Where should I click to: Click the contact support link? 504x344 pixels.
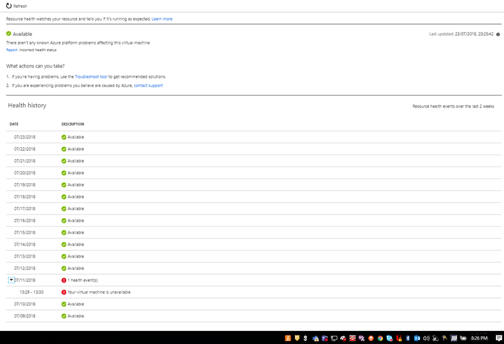click(148, 86)
